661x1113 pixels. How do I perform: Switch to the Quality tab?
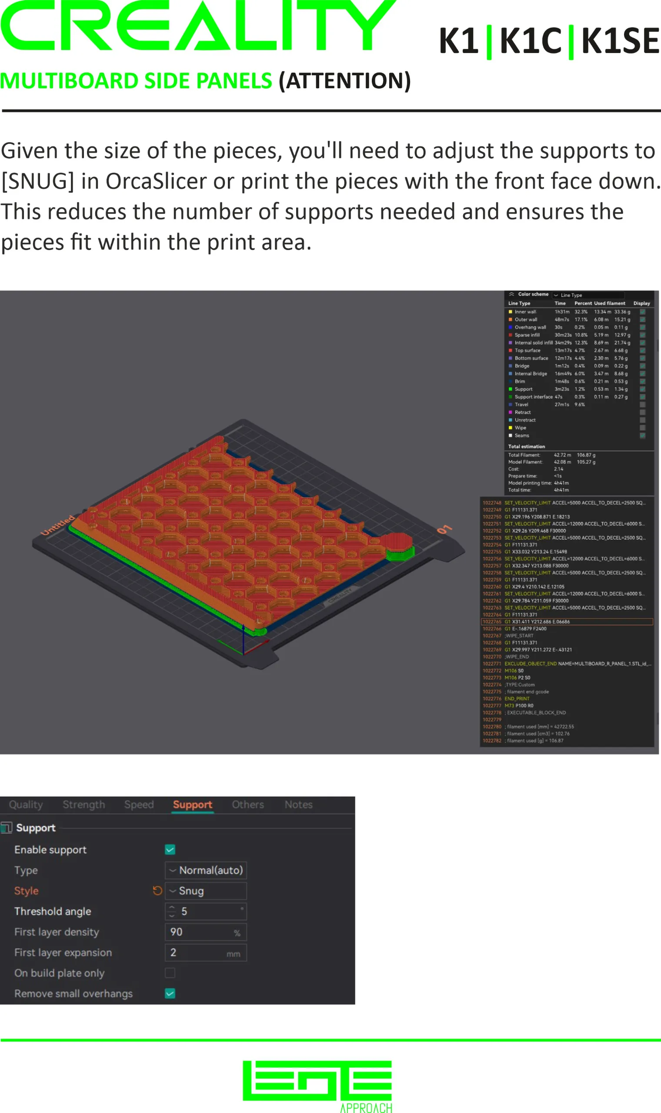[26, 804]
